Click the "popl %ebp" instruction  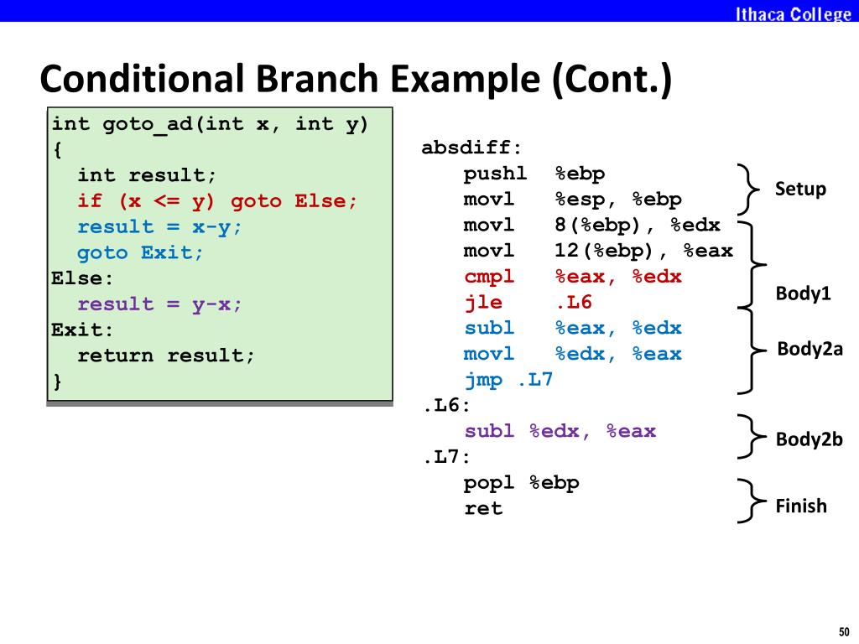coord(522,483)
